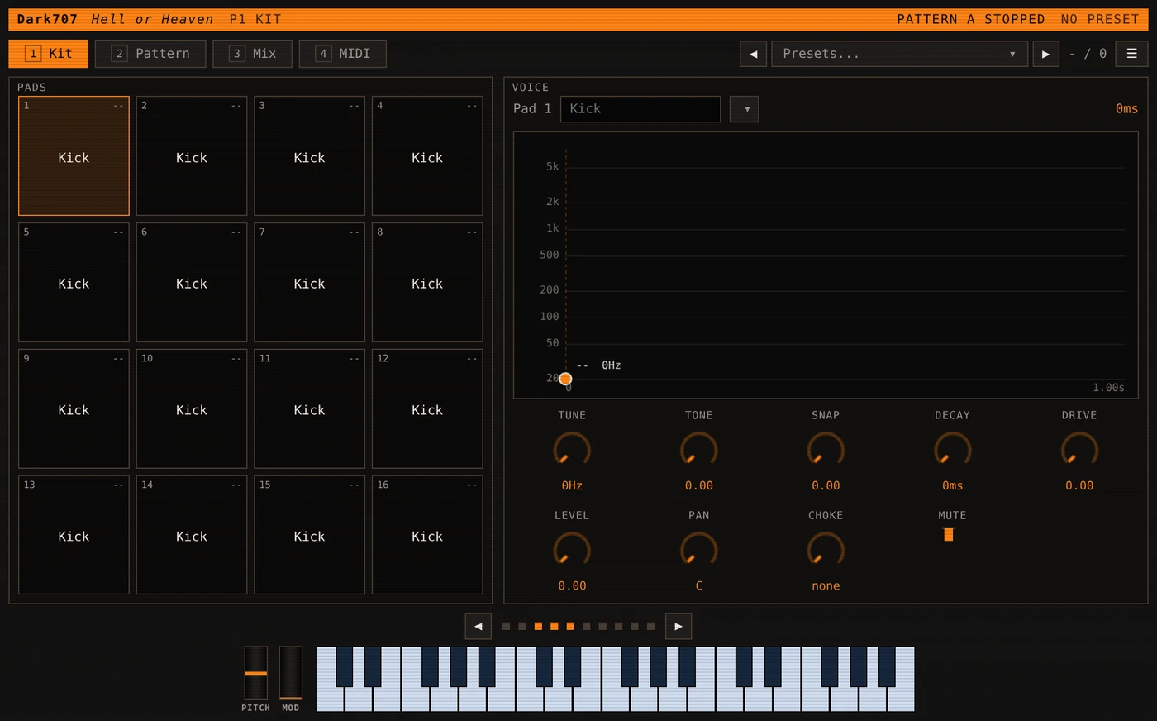Toggle the MUTE switch for Pad 1
This screenshot has height=721, width=1157.
949,534
